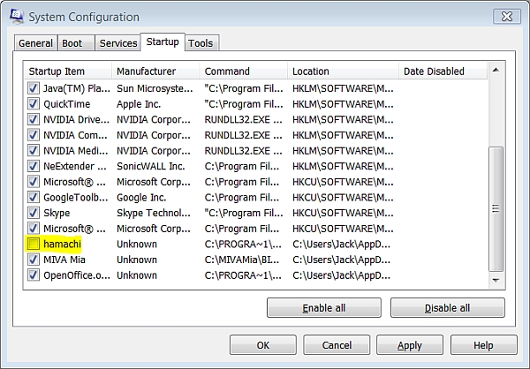Open Help for System Configuration
The height and width of the screenshot is (369, 530).
[483, 345]
